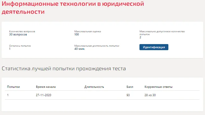
Task: Click the Количество вопросов label
Action: pos(22,31)
